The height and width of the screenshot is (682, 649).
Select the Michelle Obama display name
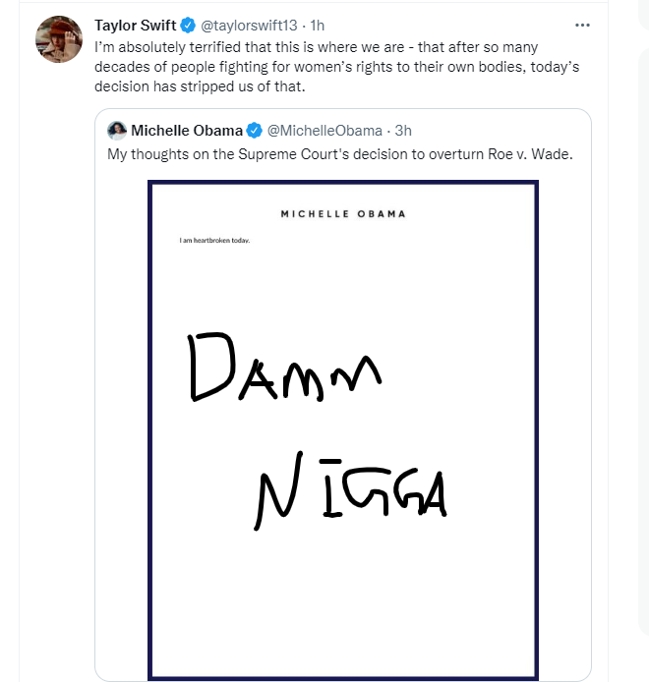187,131
